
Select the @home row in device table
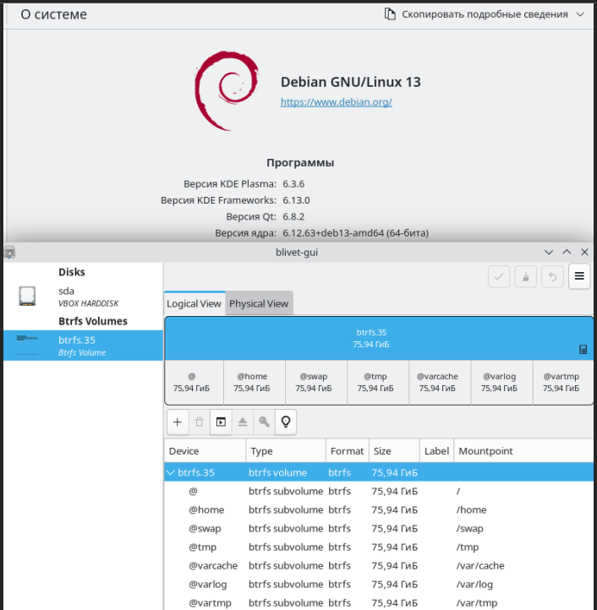(x=379, y=509)
